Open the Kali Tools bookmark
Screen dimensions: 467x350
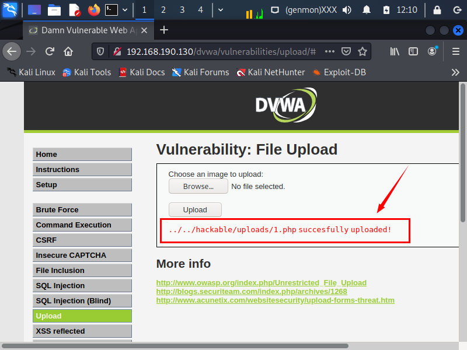click(x=86, y=72)
